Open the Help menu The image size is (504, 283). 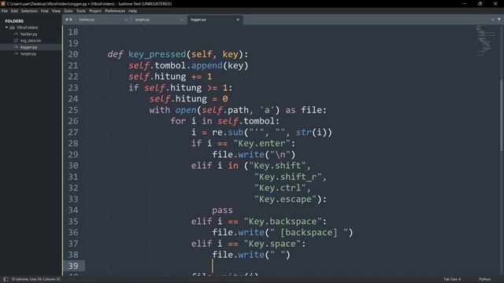[133, 11]
